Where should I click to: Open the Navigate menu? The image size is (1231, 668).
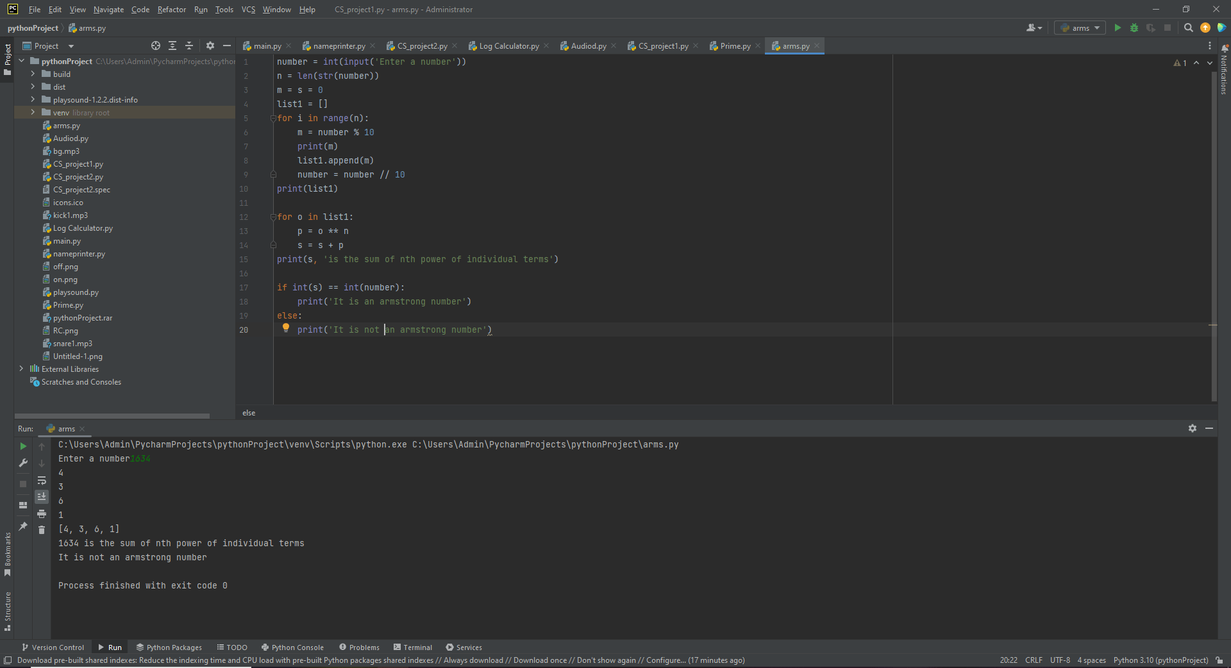coord(108,10)
